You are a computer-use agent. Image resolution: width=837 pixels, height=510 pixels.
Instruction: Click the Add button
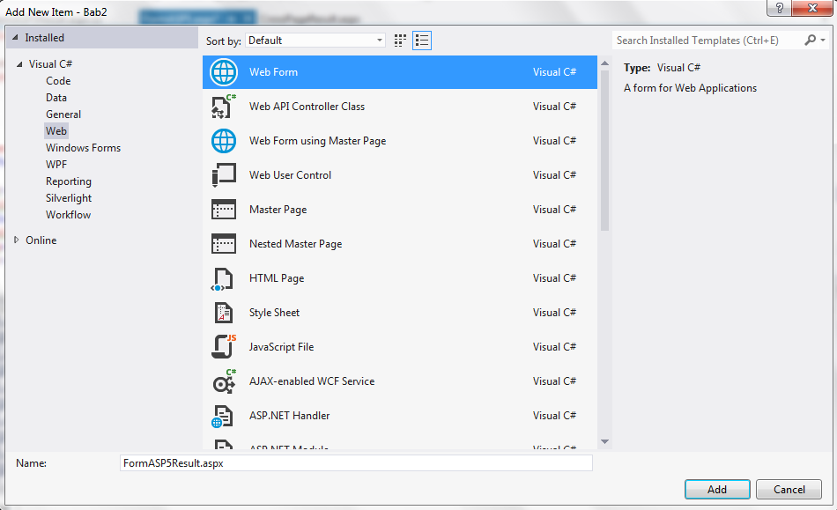(x=717, y=489)
